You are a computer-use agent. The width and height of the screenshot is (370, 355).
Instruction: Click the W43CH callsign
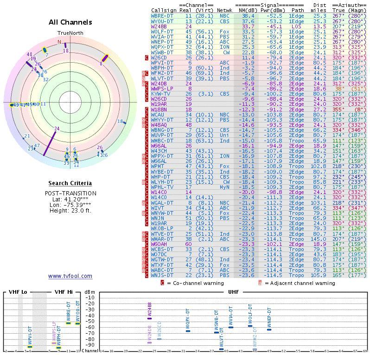pyautogui.click(x=159, y=151)
